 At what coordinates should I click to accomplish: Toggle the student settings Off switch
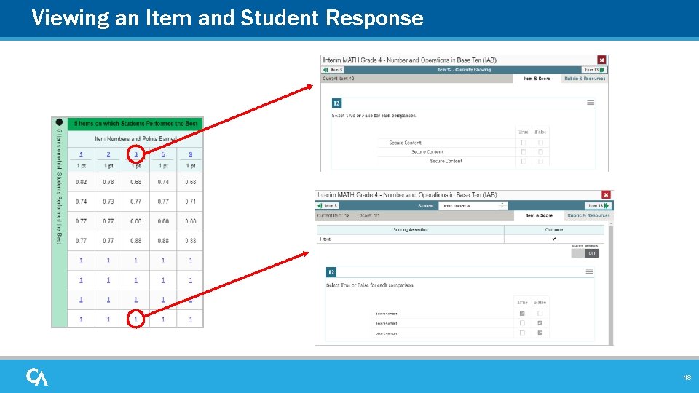click(x=585, y=253)
